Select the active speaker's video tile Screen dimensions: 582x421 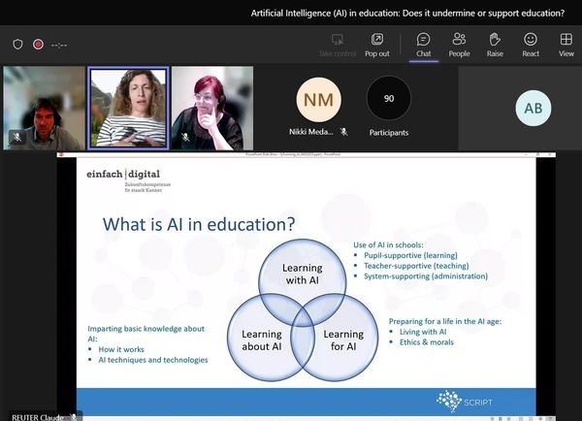click(128, 108)
